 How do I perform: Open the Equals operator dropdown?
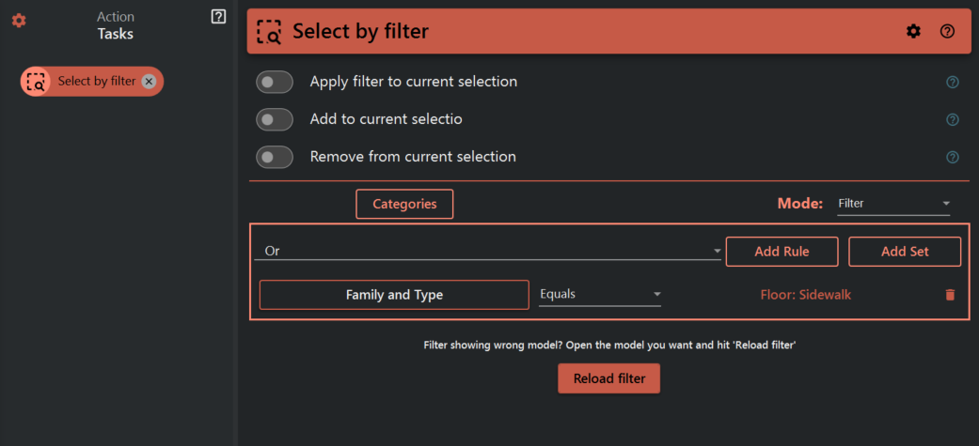[x=600, y=295]
